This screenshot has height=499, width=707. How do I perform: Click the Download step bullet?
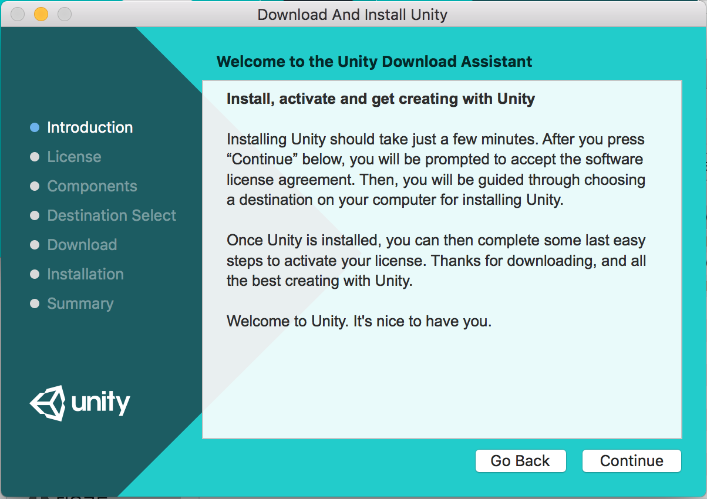(34, 244)
